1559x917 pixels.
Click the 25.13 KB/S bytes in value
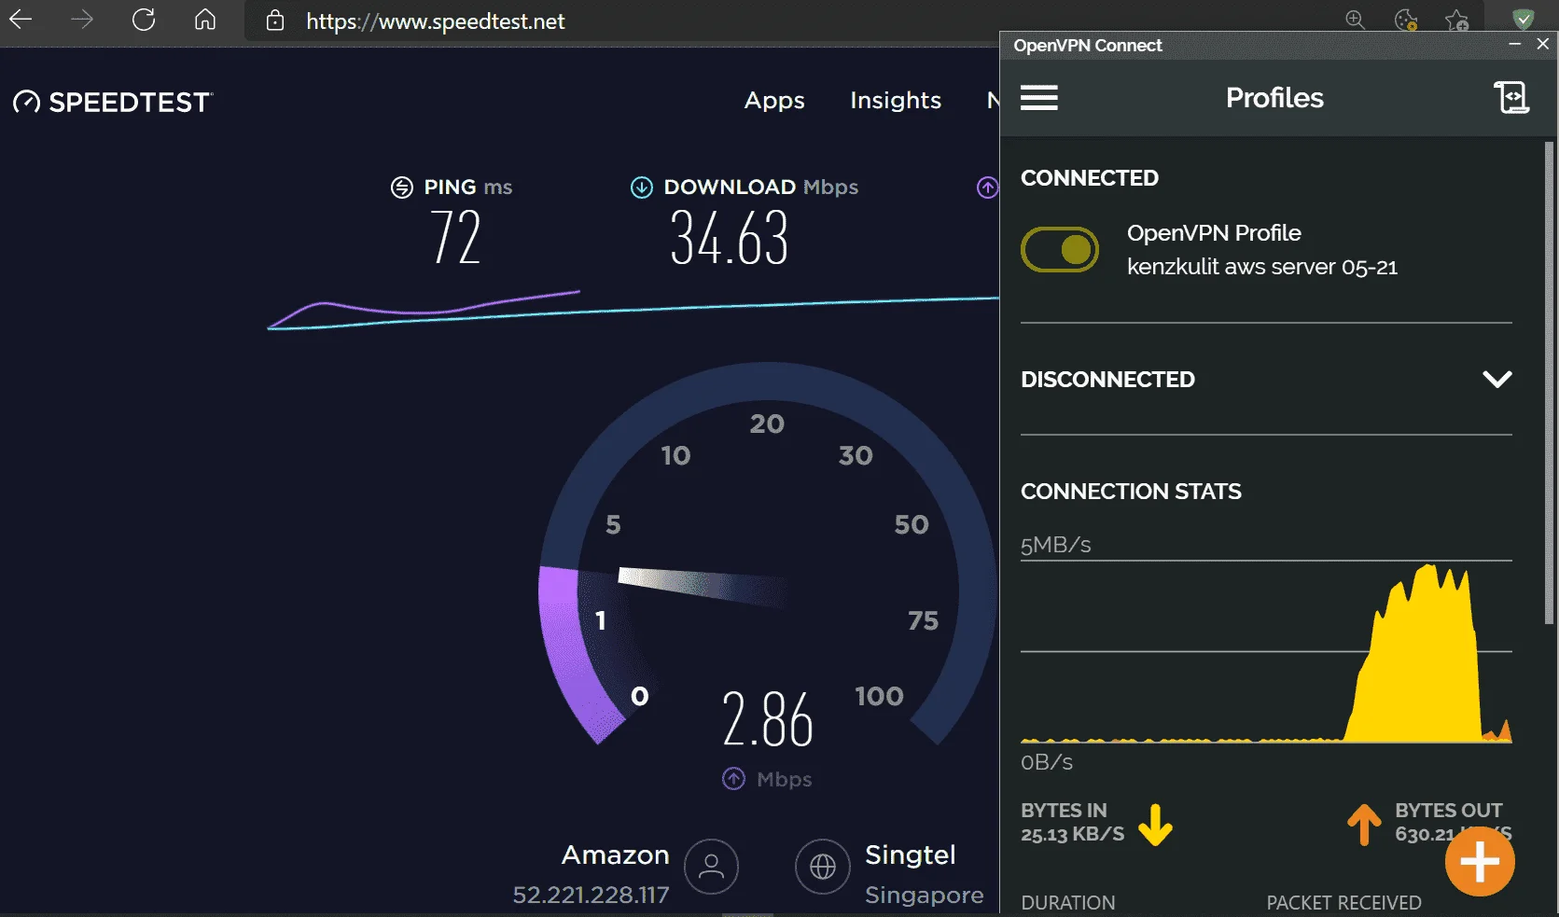point(1073,834)
